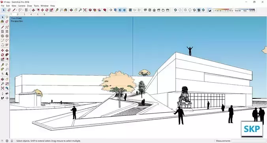The height and width of the screenshot is (143, 267).
Task: Expand the Line tool dropdown arrow
Action: coord(17,10)
